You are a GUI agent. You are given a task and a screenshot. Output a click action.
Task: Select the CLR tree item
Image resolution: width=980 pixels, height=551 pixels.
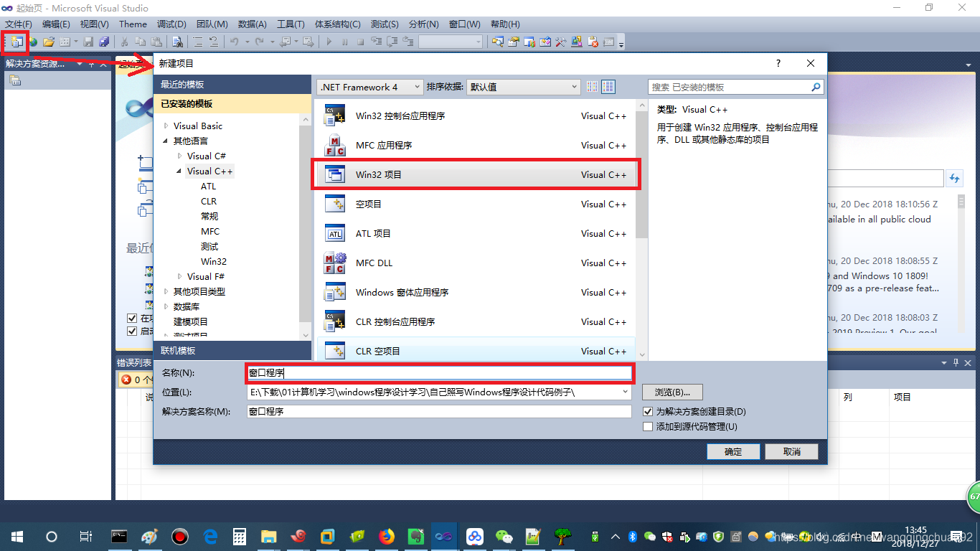(x=209, y=201)
